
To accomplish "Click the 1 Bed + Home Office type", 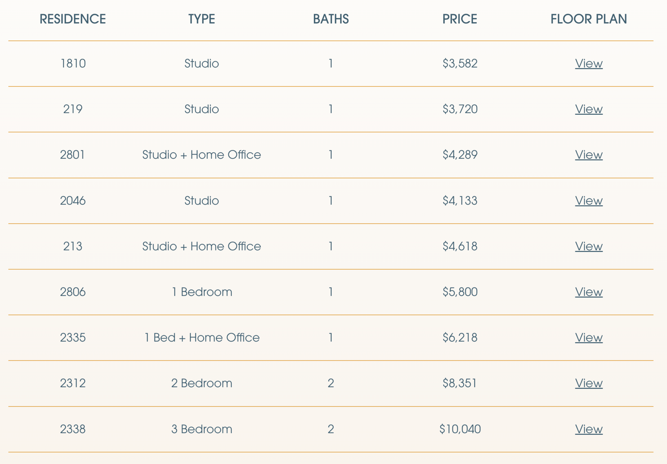I will tap(201, 337).
